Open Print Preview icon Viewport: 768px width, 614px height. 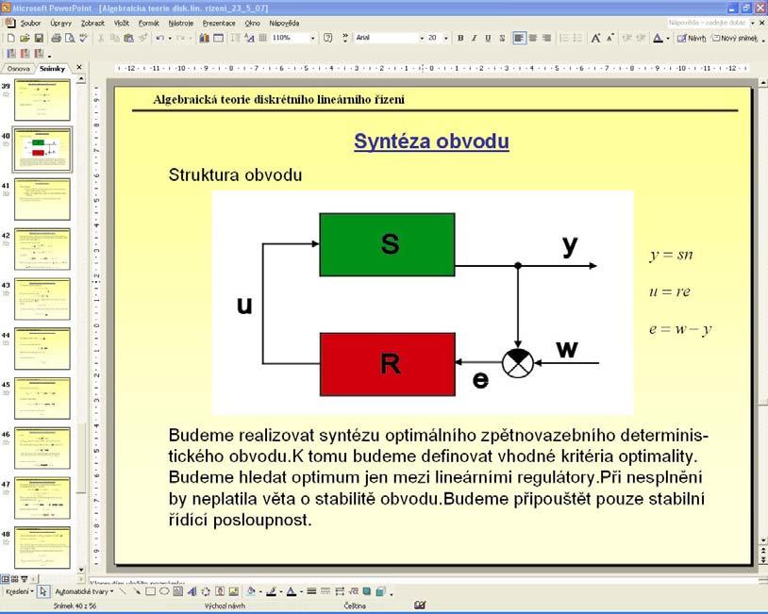coord(70,38)
